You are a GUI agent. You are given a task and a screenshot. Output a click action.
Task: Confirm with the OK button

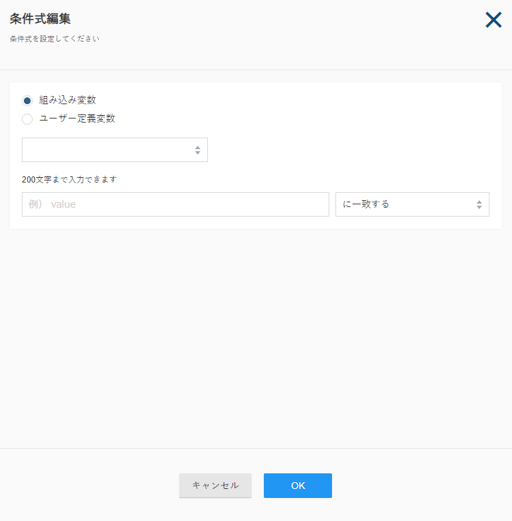[298, 486]
